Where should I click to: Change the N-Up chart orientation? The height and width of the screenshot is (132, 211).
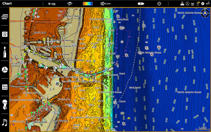click(x=52, y=4)
